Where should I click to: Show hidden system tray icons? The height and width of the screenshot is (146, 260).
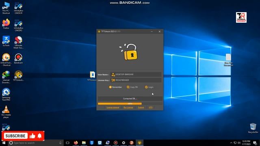point(231,143)
